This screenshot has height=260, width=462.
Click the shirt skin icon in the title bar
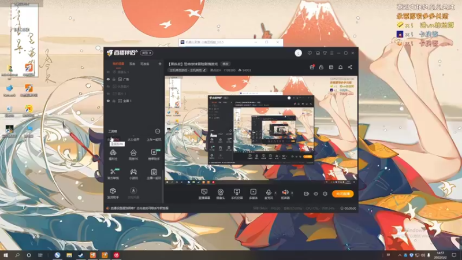click(x=325, y=53)
